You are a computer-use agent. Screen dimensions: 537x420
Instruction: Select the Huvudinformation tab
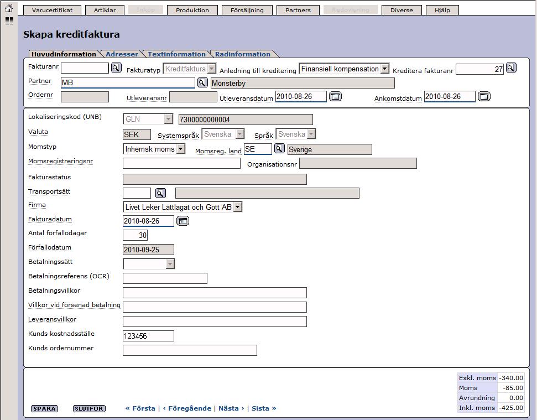click(64, 54)
